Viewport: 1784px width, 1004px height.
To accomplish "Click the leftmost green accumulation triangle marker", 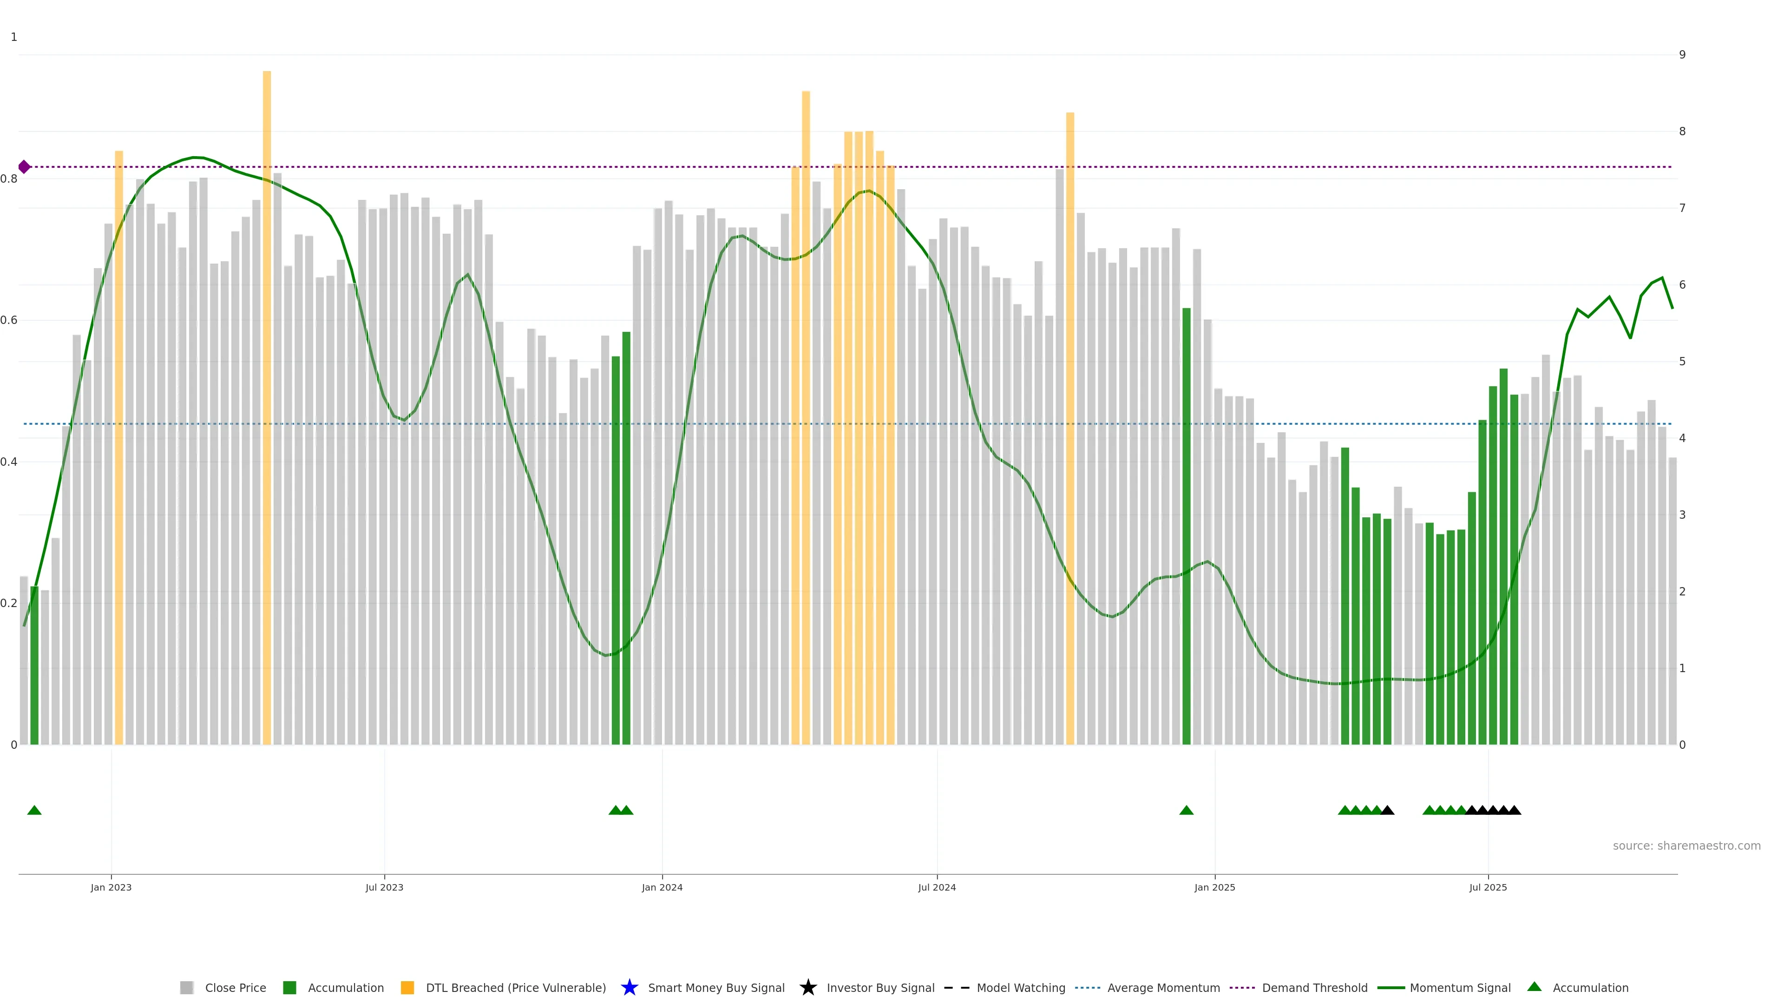I will (34, 810).
